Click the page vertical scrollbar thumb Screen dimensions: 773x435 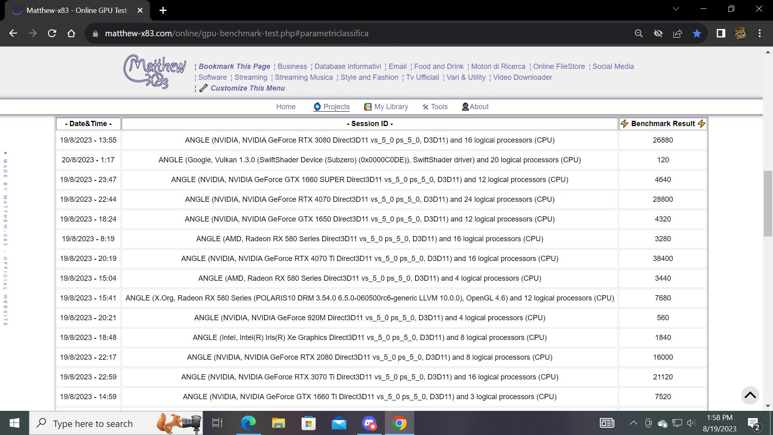(768, 204)
